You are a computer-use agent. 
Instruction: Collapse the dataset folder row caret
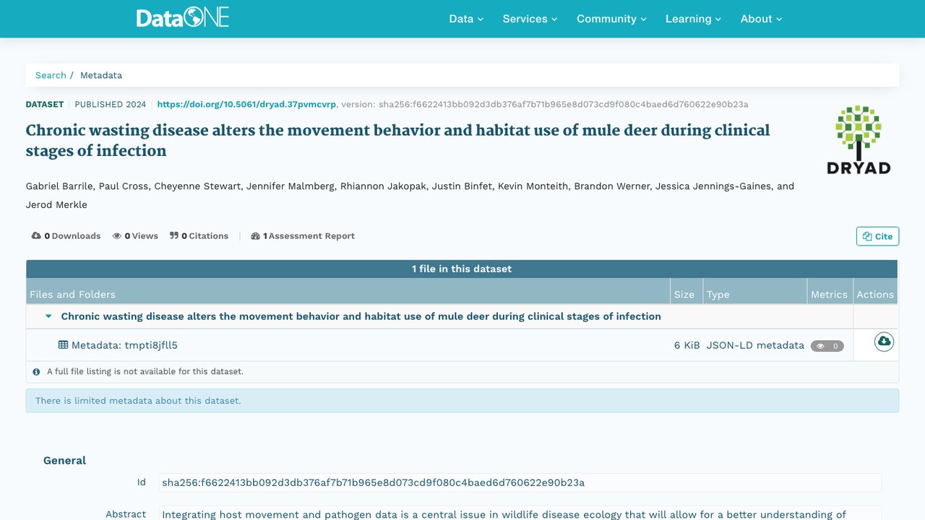click(x=48, y=316)
